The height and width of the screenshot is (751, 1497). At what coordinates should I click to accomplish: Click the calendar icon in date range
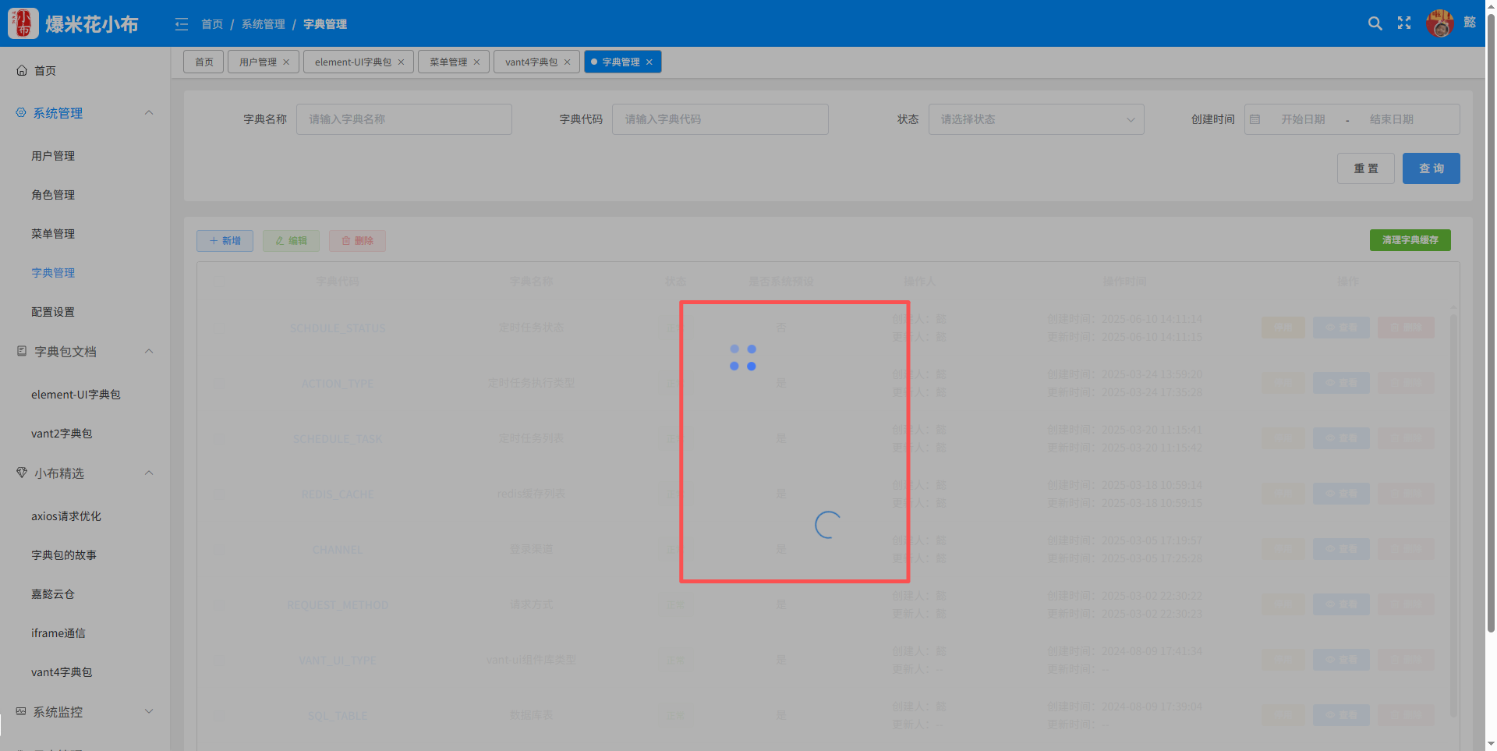[1255, 119]
